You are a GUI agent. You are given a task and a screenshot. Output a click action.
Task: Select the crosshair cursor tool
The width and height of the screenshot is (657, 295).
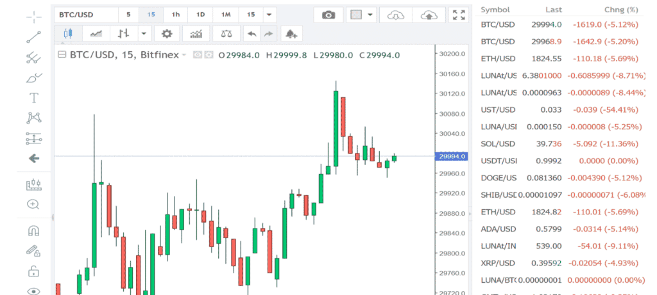[34, 17]
